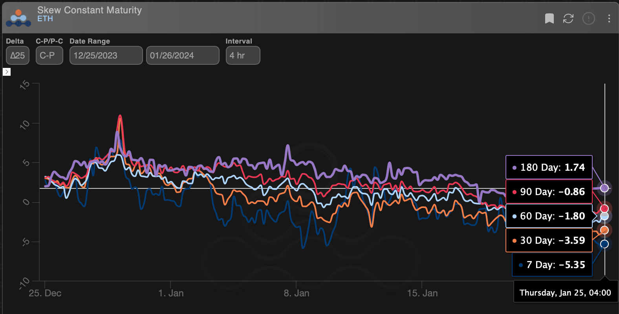Click the bookmark icon in the header

coord(549,18)
